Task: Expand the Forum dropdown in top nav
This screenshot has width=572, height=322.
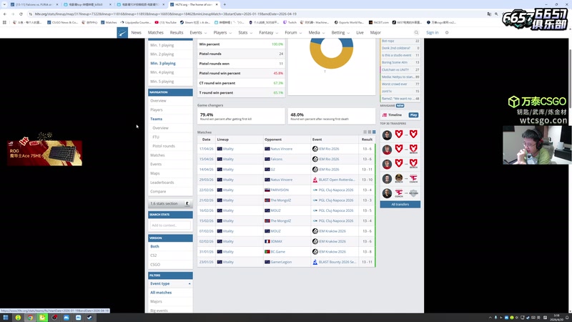Action: [x=293, y=33]
